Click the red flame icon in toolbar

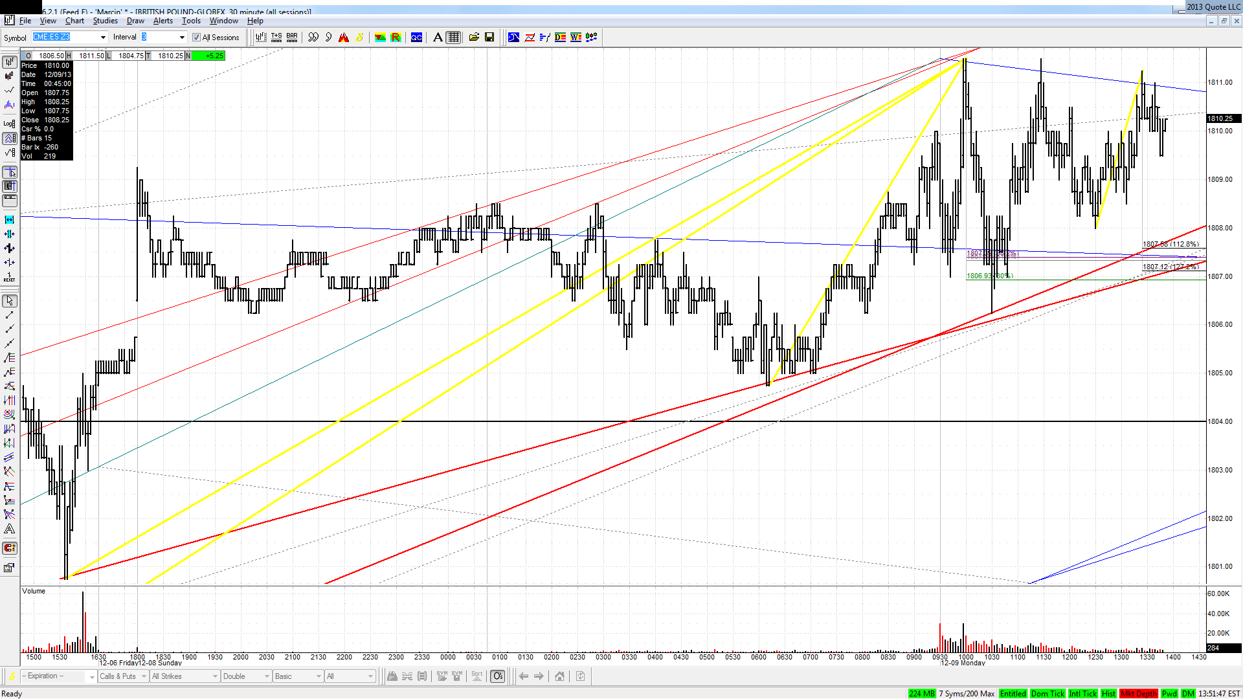(344, 38)
